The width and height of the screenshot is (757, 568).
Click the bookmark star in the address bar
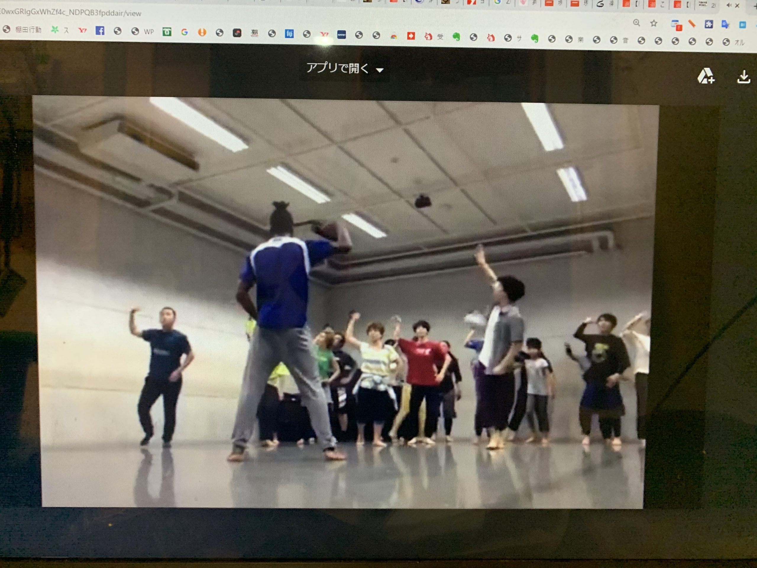point(654,23)
